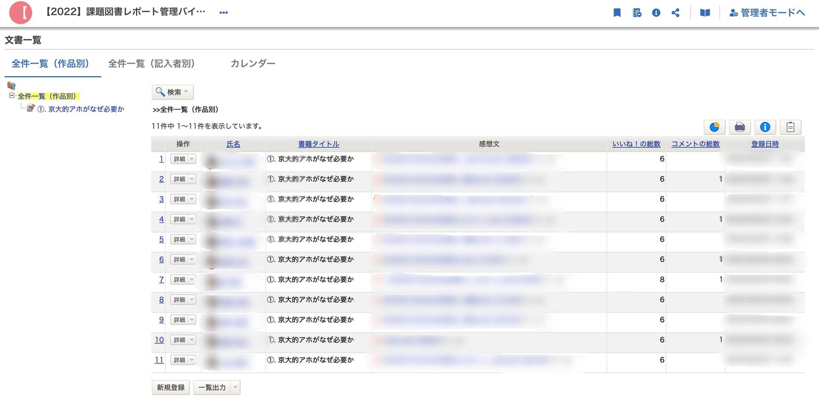Sort by いいね！の総数 column header
Image resolution: width=819 pixels, height=405 pixels.
point(636,144)
